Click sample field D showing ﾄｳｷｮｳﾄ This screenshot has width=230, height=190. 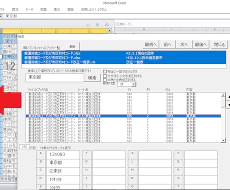(63, 179)
